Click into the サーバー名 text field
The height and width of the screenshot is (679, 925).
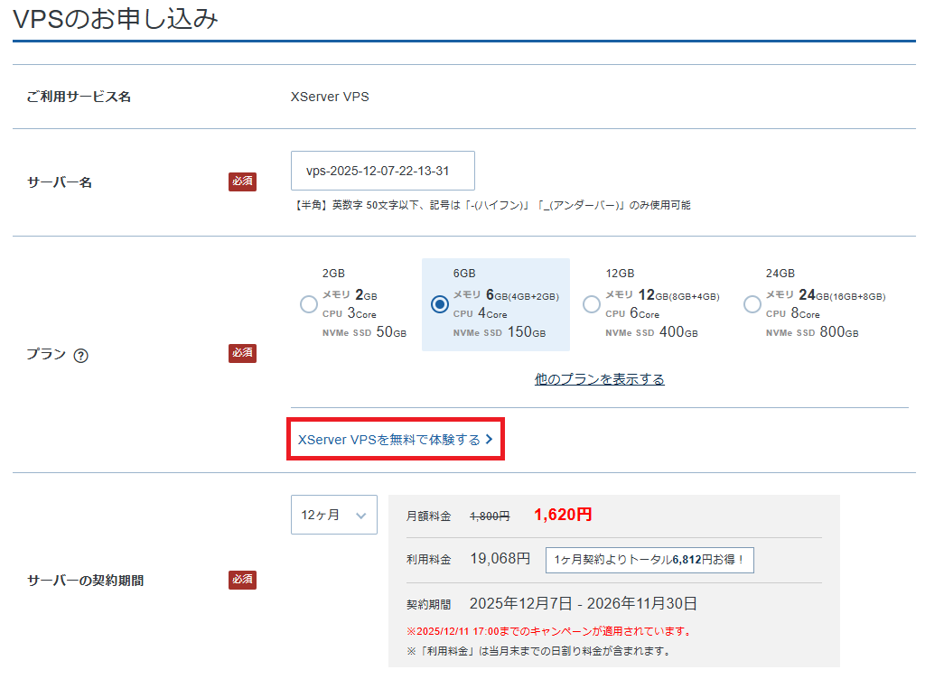[x=382, y=171]
